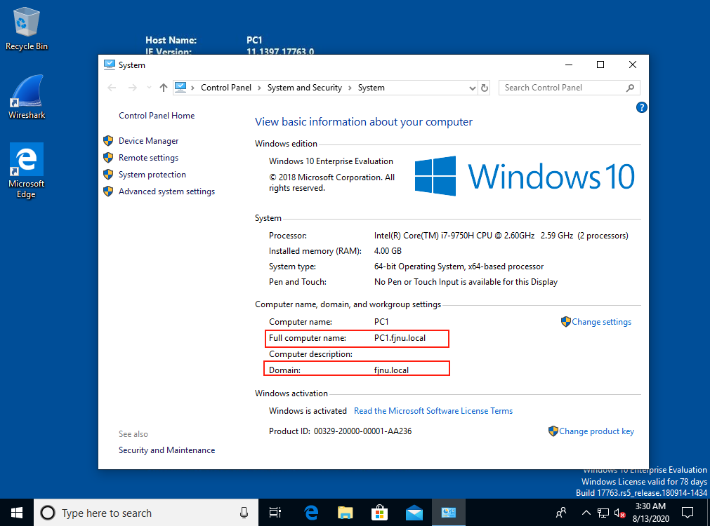Open the Remote settings link
This screenshot has height=526, width=710.
148,157
